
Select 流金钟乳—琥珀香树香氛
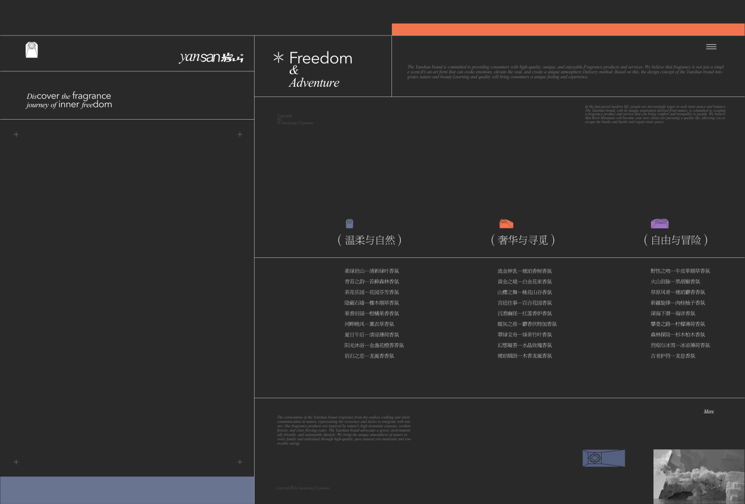(525, 271)
